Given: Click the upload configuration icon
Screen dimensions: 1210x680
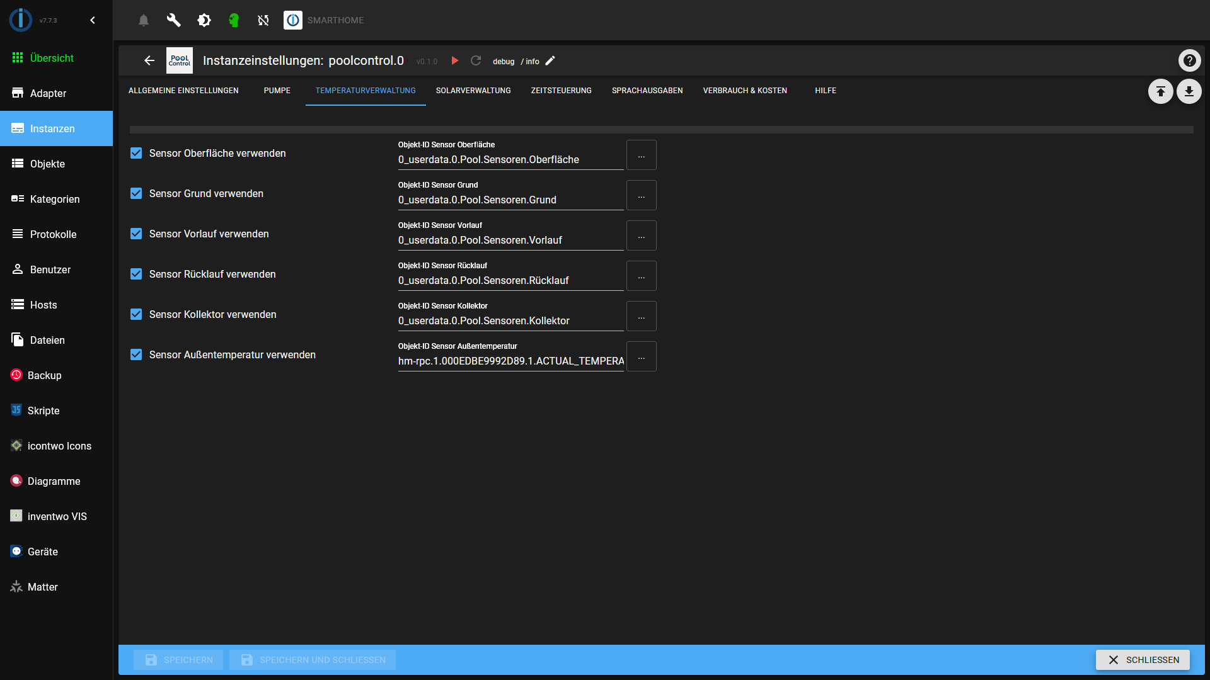Looking at the screenshot, I should click(x=1160, y=91).
